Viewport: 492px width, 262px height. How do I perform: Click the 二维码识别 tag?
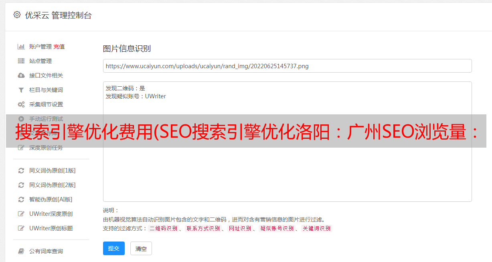[x=163, y=228]
